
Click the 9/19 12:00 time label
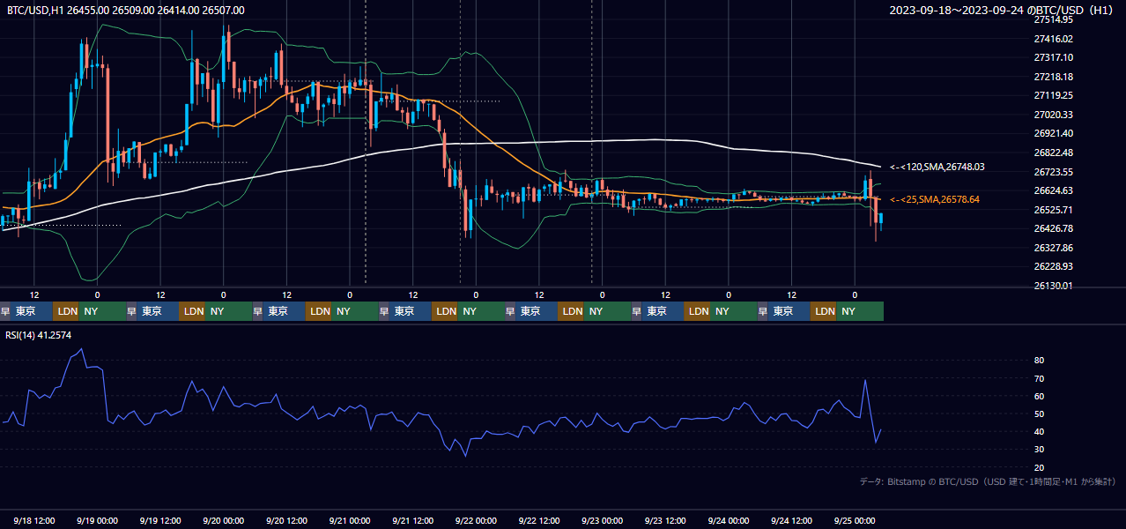(160, 521)
